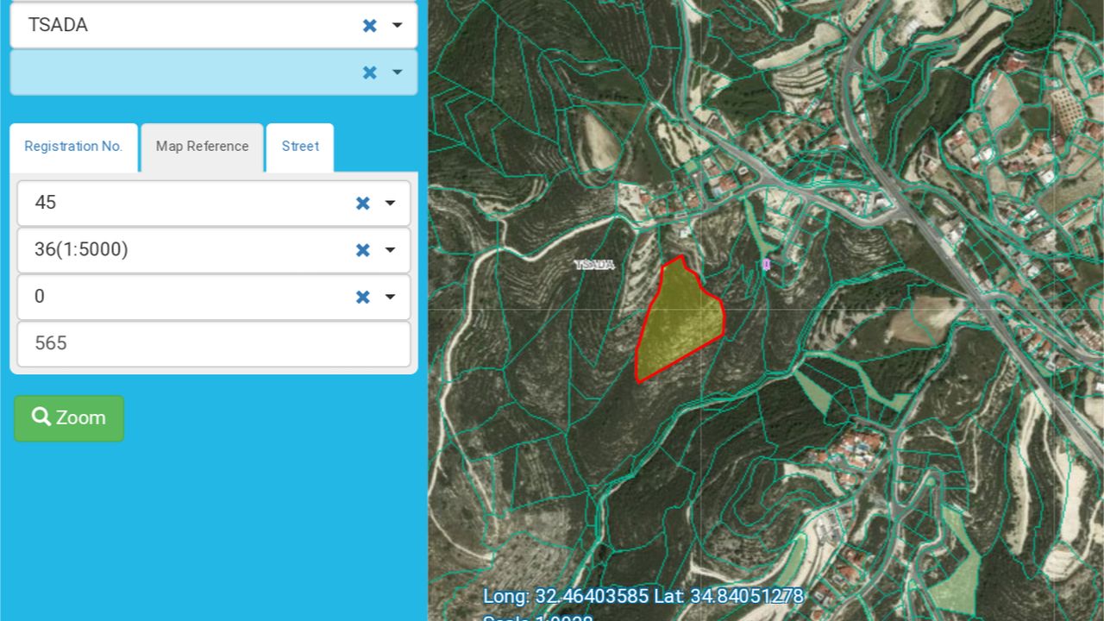The height and width of the screenshot is (621, 1104).
Task: Open the Street tab
Action: (x=299, y=147)
